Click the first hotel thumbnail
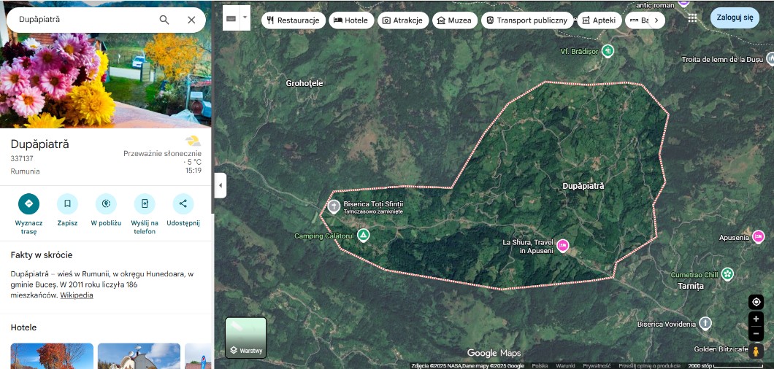 click(x=52, y=356)
